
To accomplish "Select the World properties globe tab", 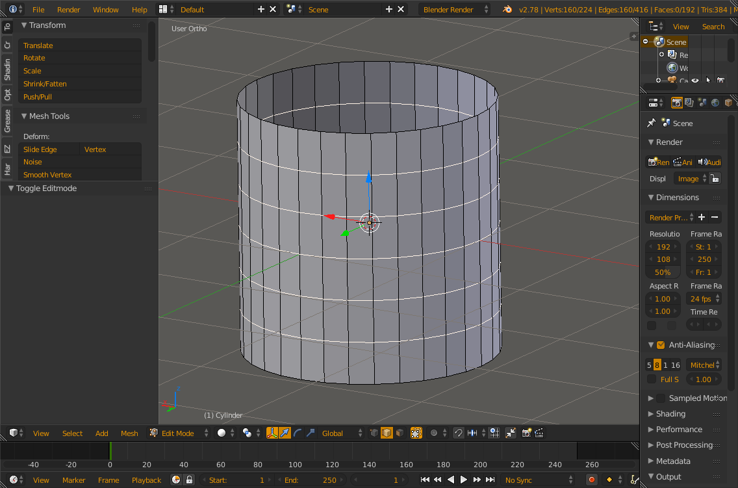I will (x=715, y=103).
